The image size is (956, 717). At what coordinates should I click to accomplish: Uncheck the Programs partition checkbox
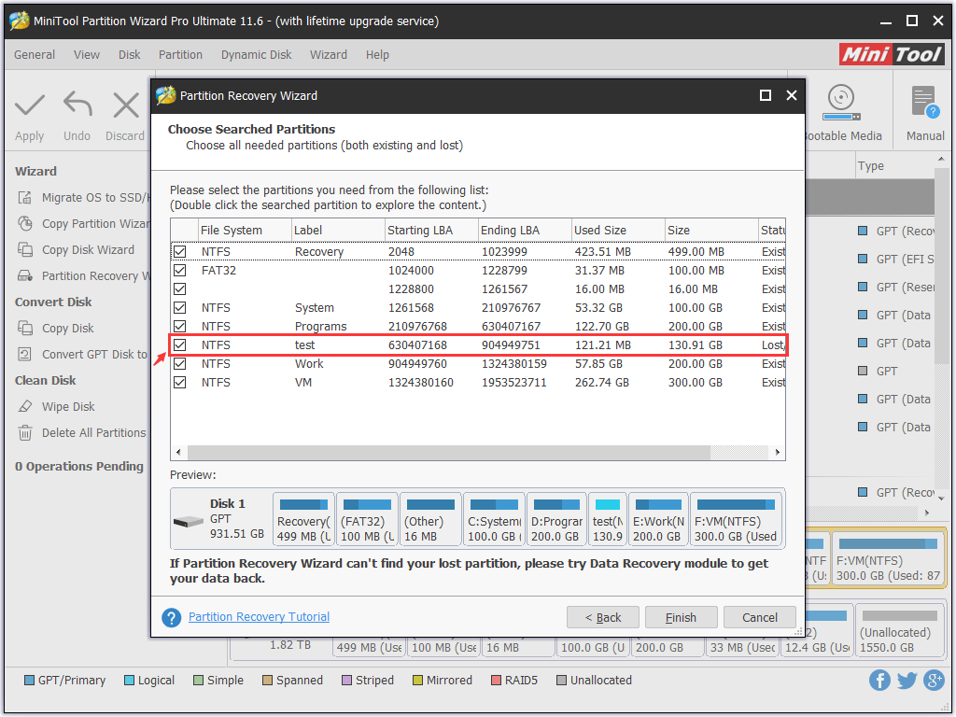pos(180,326)
